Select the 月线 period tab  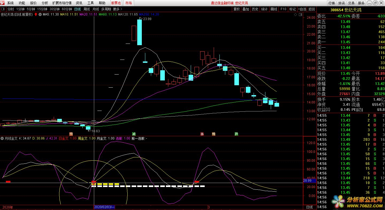pos(96,9)
